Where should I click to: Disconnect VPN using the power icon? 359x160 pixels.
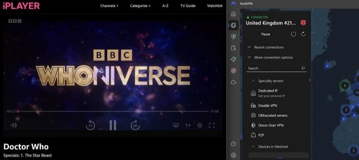[293, 34]
